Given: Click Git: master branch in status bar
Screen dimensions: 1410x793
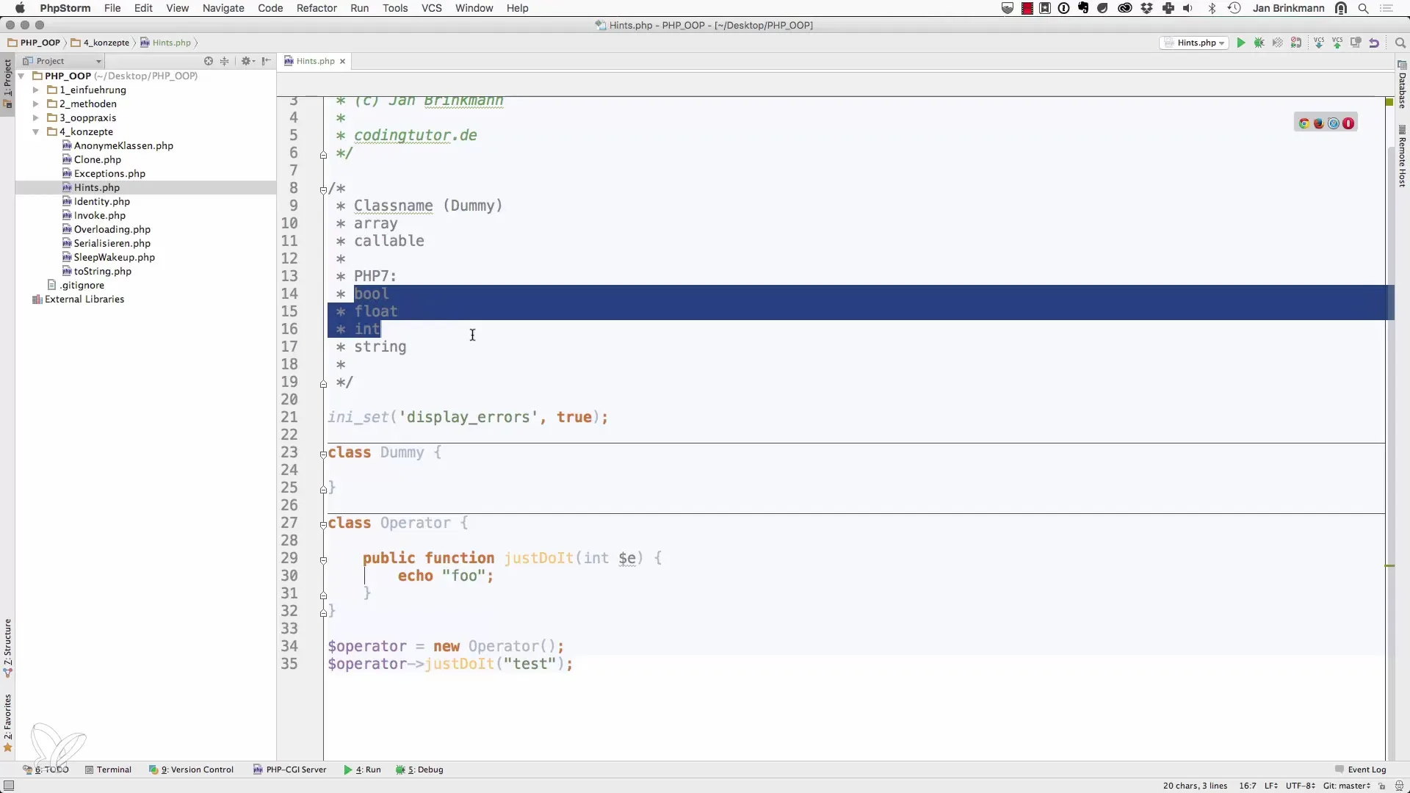Looking at the screenshot, I should tap(1347, 786).
